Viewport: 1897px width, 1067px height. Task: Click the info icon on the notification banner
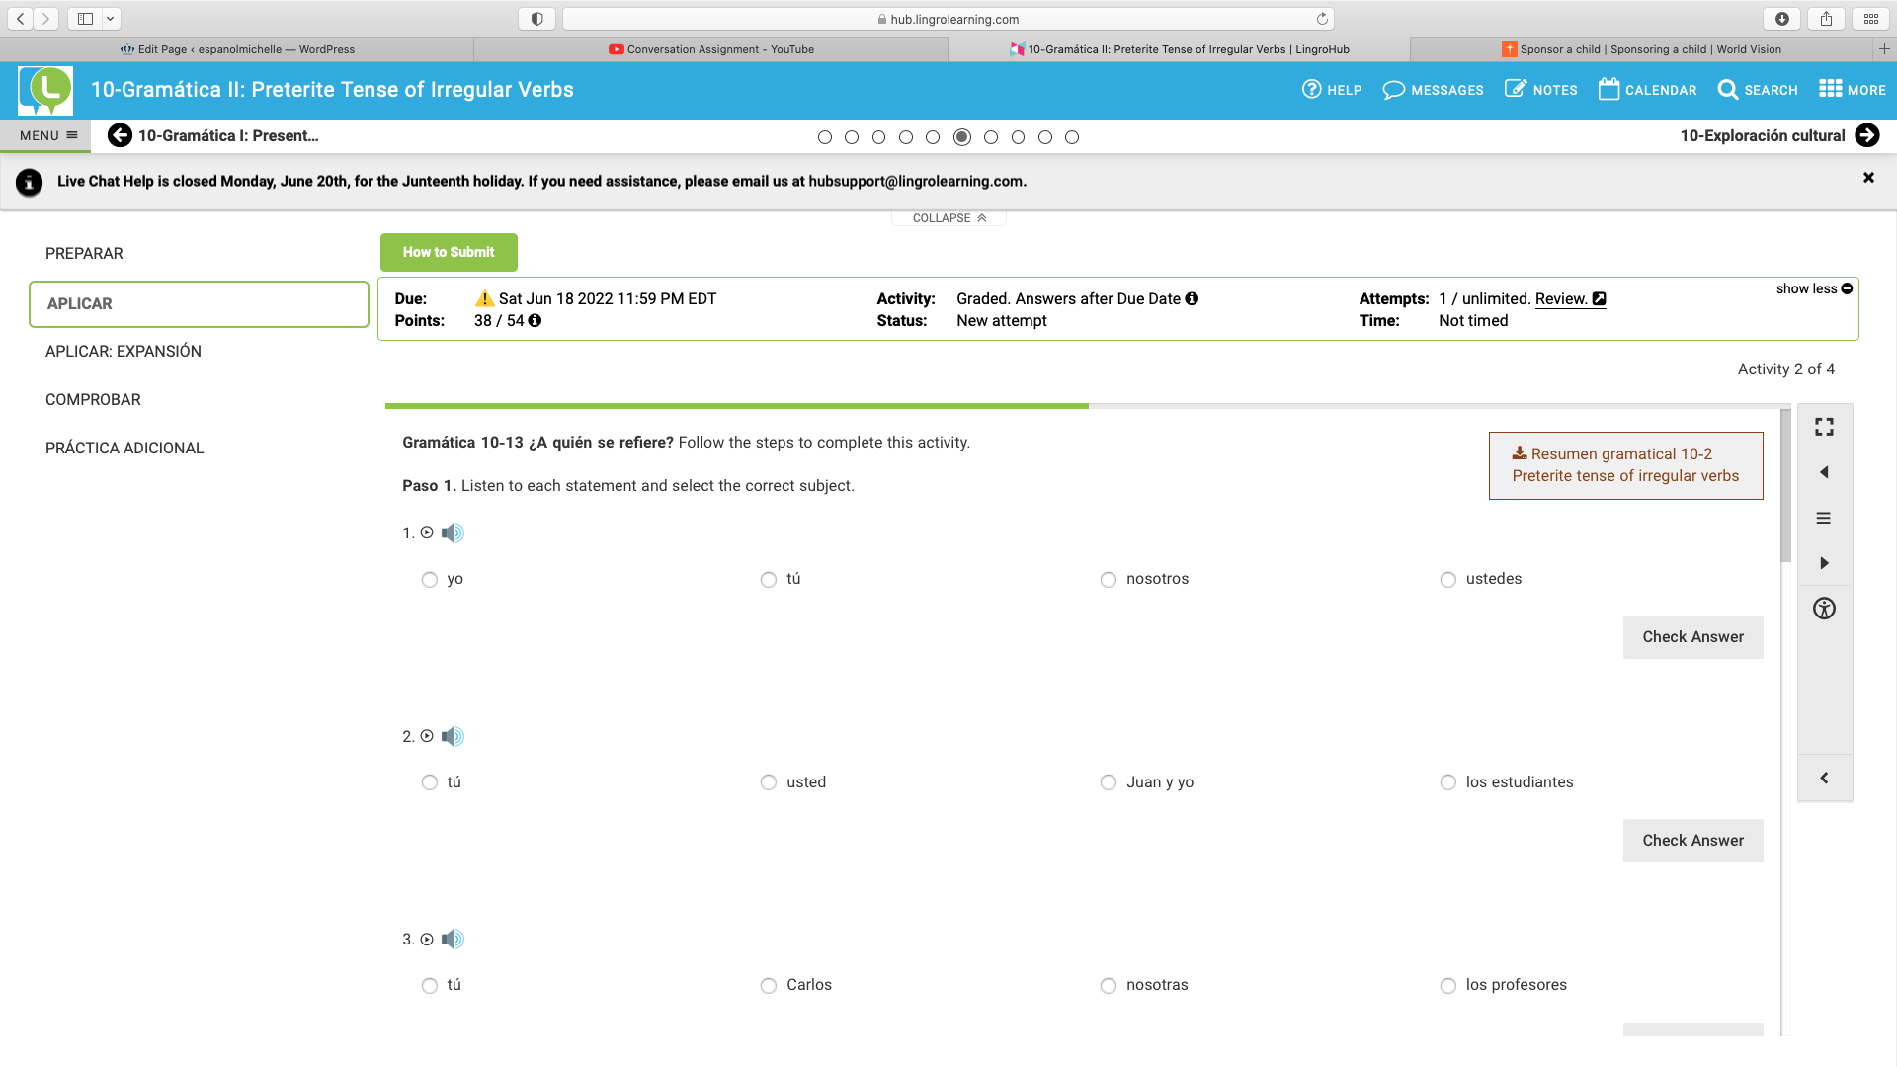click(x=30, y=182)
